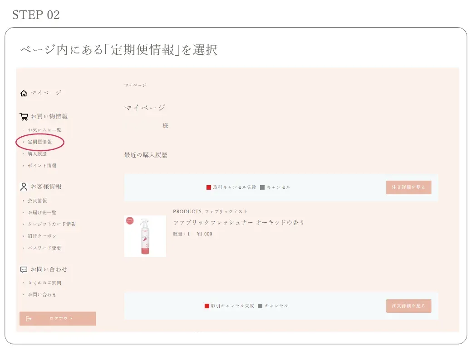Open ポイント情報 in the sidebar

pos(42,166)
